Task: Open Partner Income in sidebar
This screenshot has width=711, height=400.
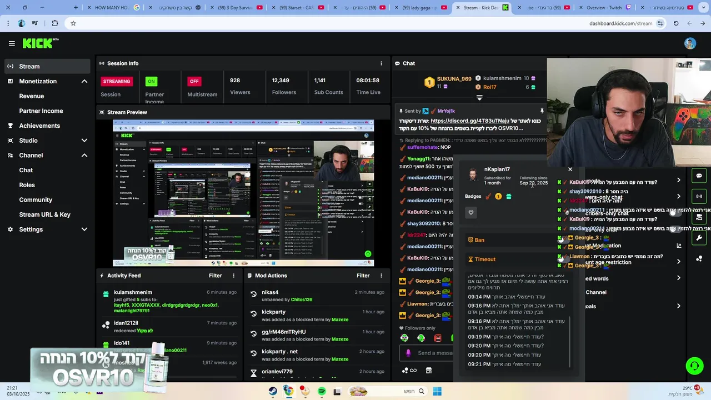Action: (x=41, y=111)
